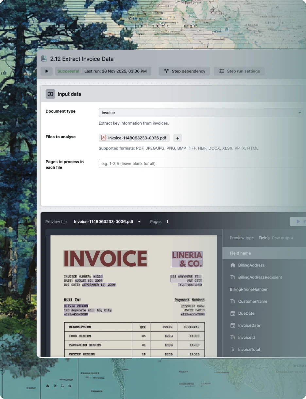306x399 pixels.
Task: Open Step run settings
Action: [x=239, y=71]
